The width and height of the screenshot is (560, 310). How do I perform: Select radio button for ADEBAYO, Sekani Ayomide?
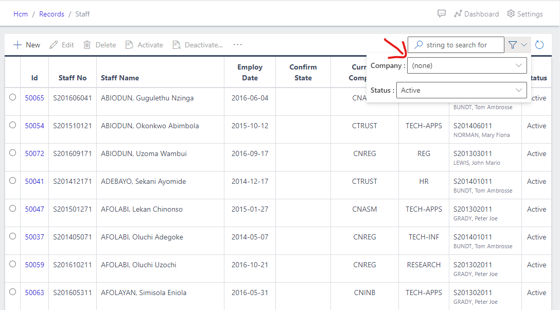pos(12,181)
